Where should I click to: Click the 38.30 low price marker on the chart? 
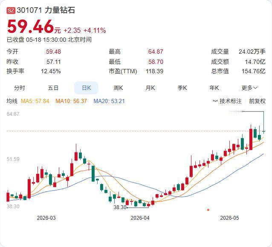[120, 207]
